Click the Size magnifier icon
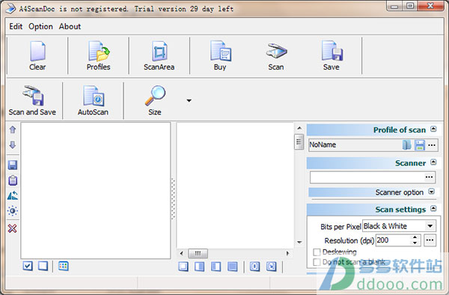The image size is (449, 295). [x=155, y=96]
